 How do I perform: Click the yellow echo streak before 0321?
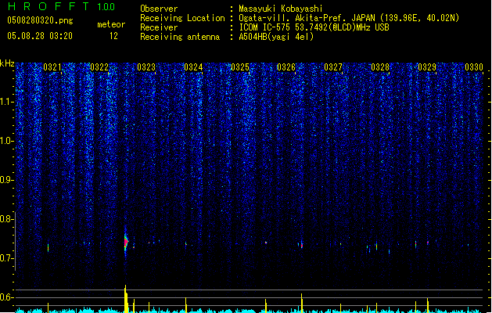pos(48,248)
